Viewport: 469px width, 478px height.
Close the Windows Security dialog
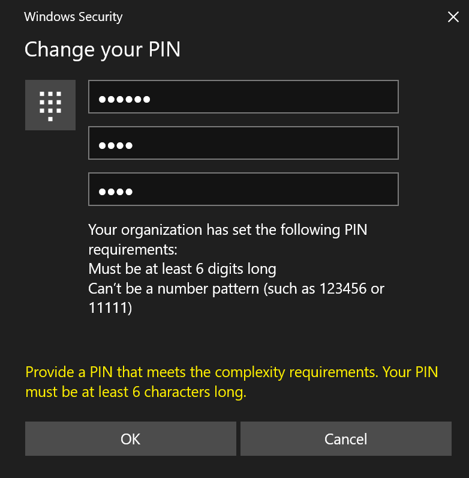coord(453,17)
